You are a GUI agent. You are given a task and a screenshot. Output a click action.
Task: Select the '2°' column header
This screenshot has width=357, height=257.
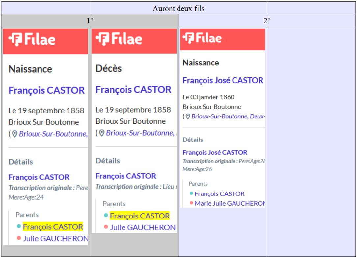[267, 21]
